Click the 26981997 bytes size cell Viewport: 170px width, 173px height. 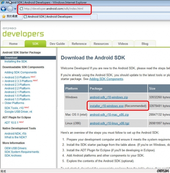pyautogui.click(x=159, y=123)
